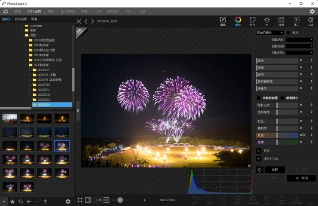318x206 pixels.
Task: Open PhotoScape settings gear at top right
Action: [312, 12]
